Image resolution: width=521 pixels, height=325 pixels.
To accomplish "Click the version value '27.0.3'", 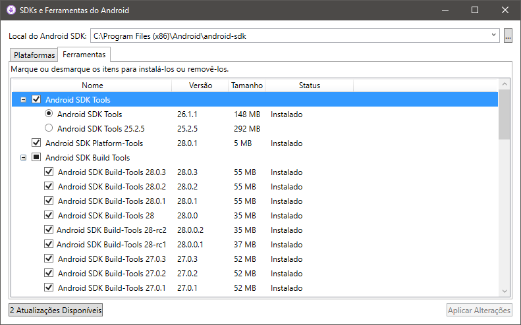I will 187,259.
